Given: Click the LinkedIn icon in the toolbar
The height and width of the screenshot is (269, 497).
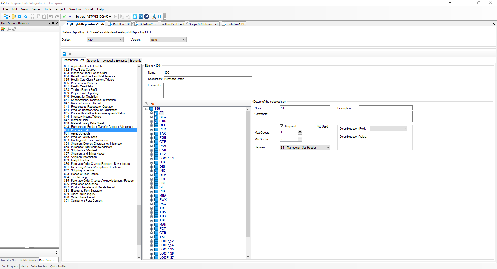Looking at the screenshot, I should [x=141, y=17].
